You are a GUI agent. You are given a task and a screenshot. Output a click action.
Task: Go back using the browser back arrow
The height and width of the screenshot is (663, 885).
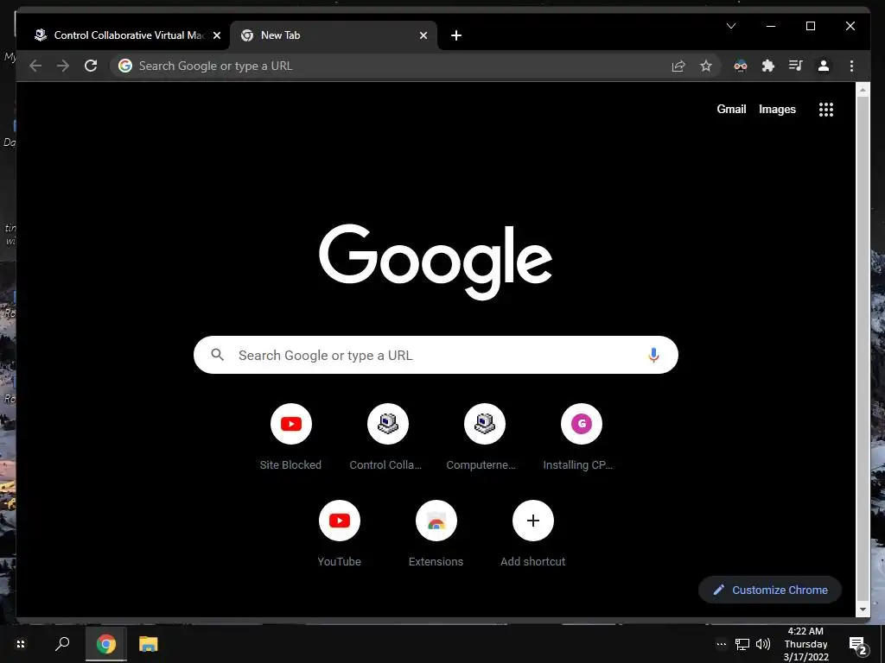pos(35,66)
